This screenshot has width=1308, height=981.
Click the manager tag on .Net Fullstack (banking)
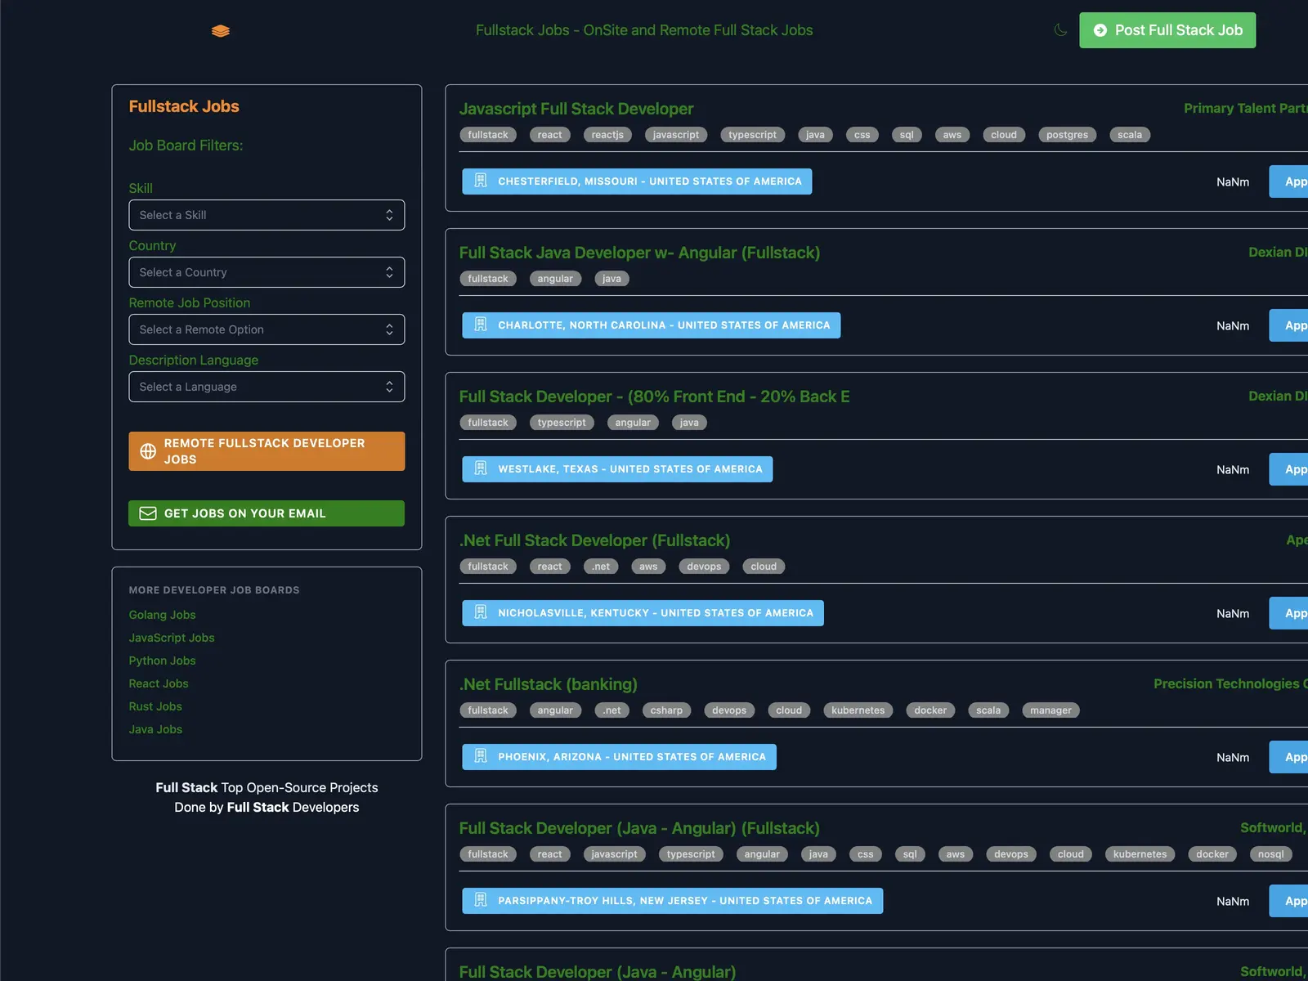[x=1050, y=710]
